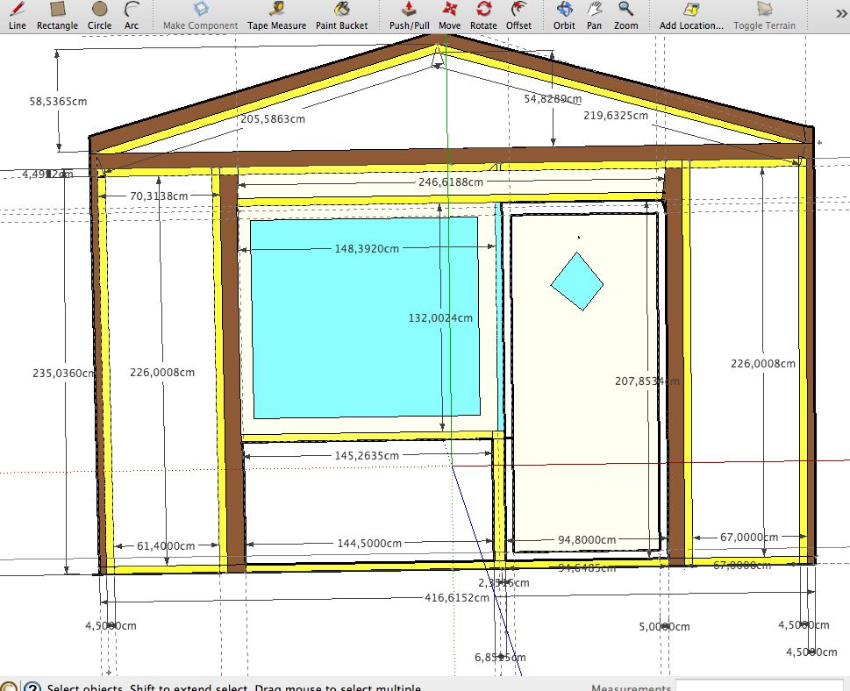Select the 205,5863cm rafter dimension
This screenshot has width=850, height=691.
pos(273,118)
